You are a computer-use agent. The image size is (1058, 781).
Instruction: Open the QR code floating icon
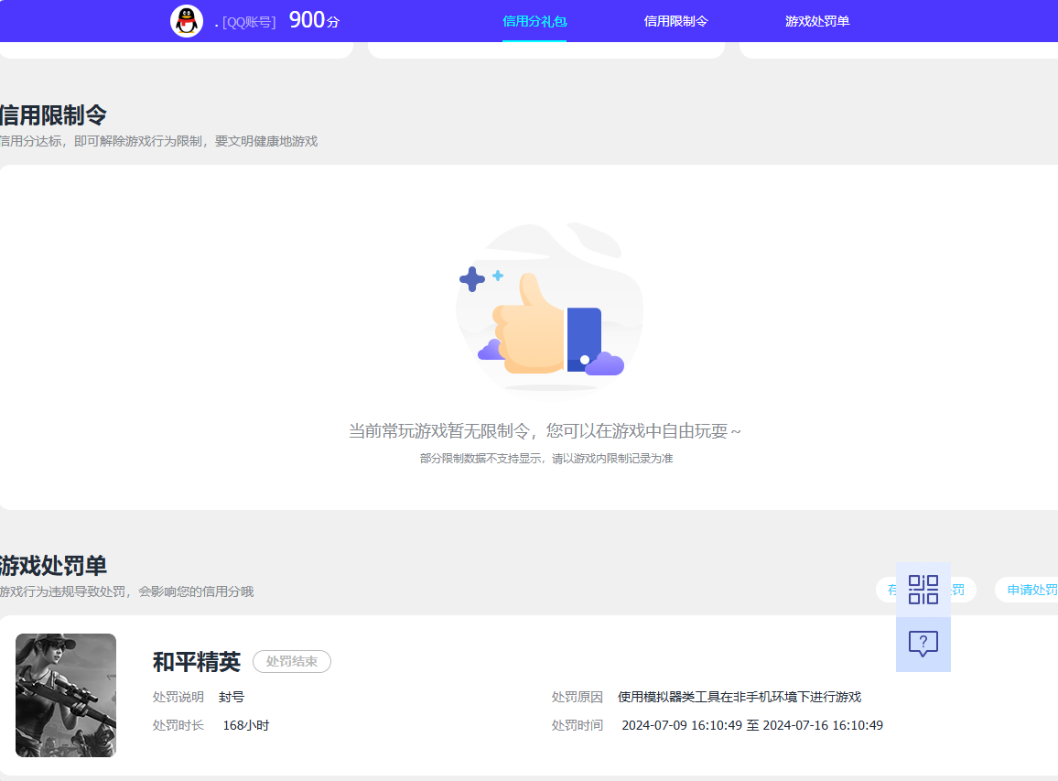point(923,590)
